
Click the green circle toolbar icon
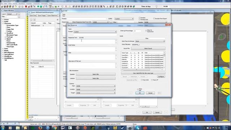tap(38, 6)
